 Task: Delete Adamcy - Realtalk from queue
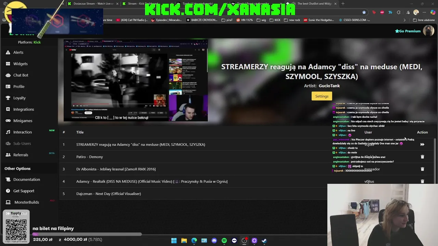pyautogui.click(x=422, y=181)
